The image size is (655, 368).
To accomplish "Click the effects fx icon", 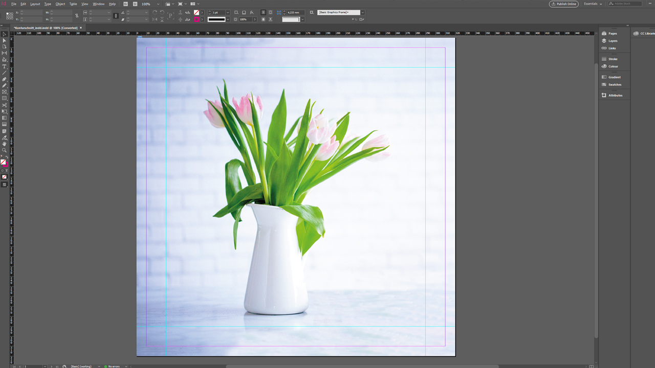I will pyautogui.click(x=252, y=12).
